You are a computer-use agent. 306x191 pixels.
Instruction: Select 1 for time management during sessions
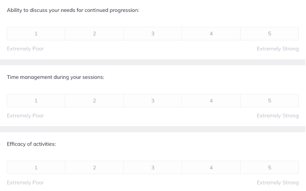pos(36,101)
